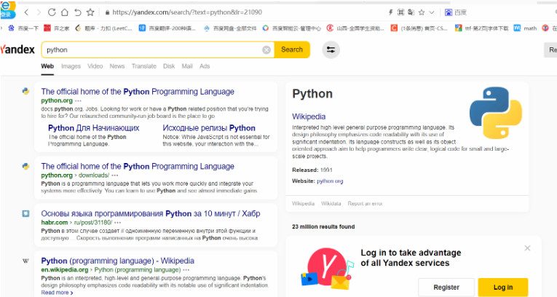557x297 pixels.
Task: Open the Хабр Python basics result
Action: (x=151, y=213)
